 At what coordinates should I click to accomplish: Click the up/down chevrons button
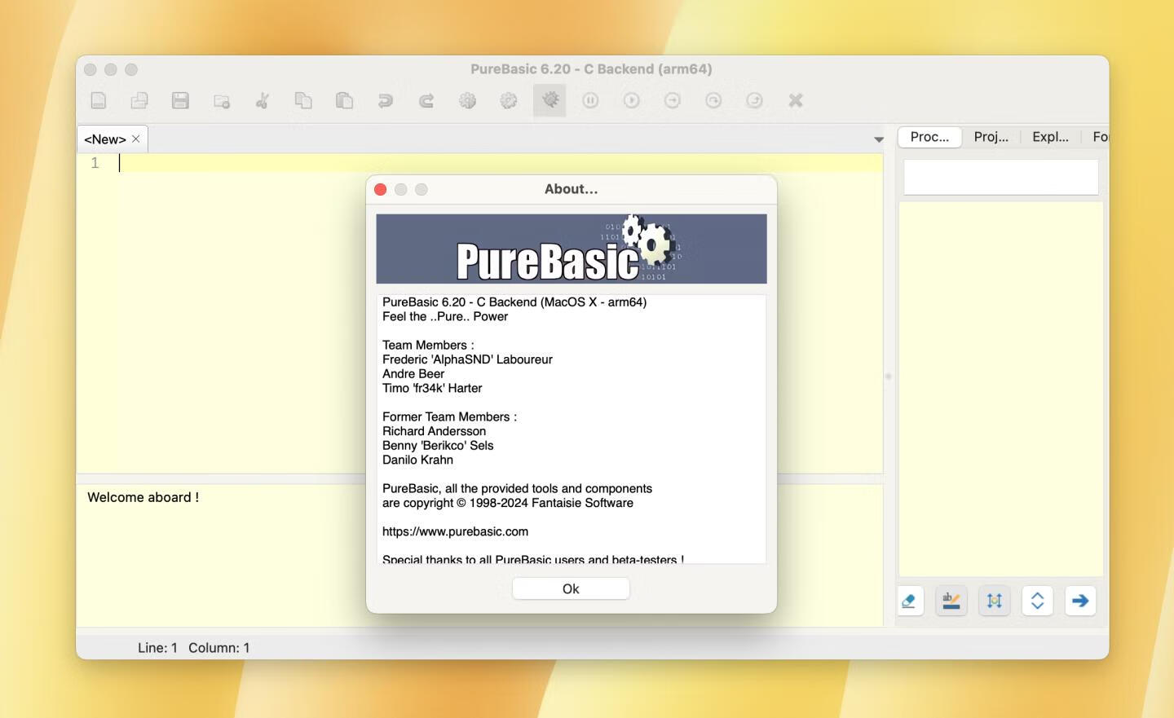point(1038,601)
